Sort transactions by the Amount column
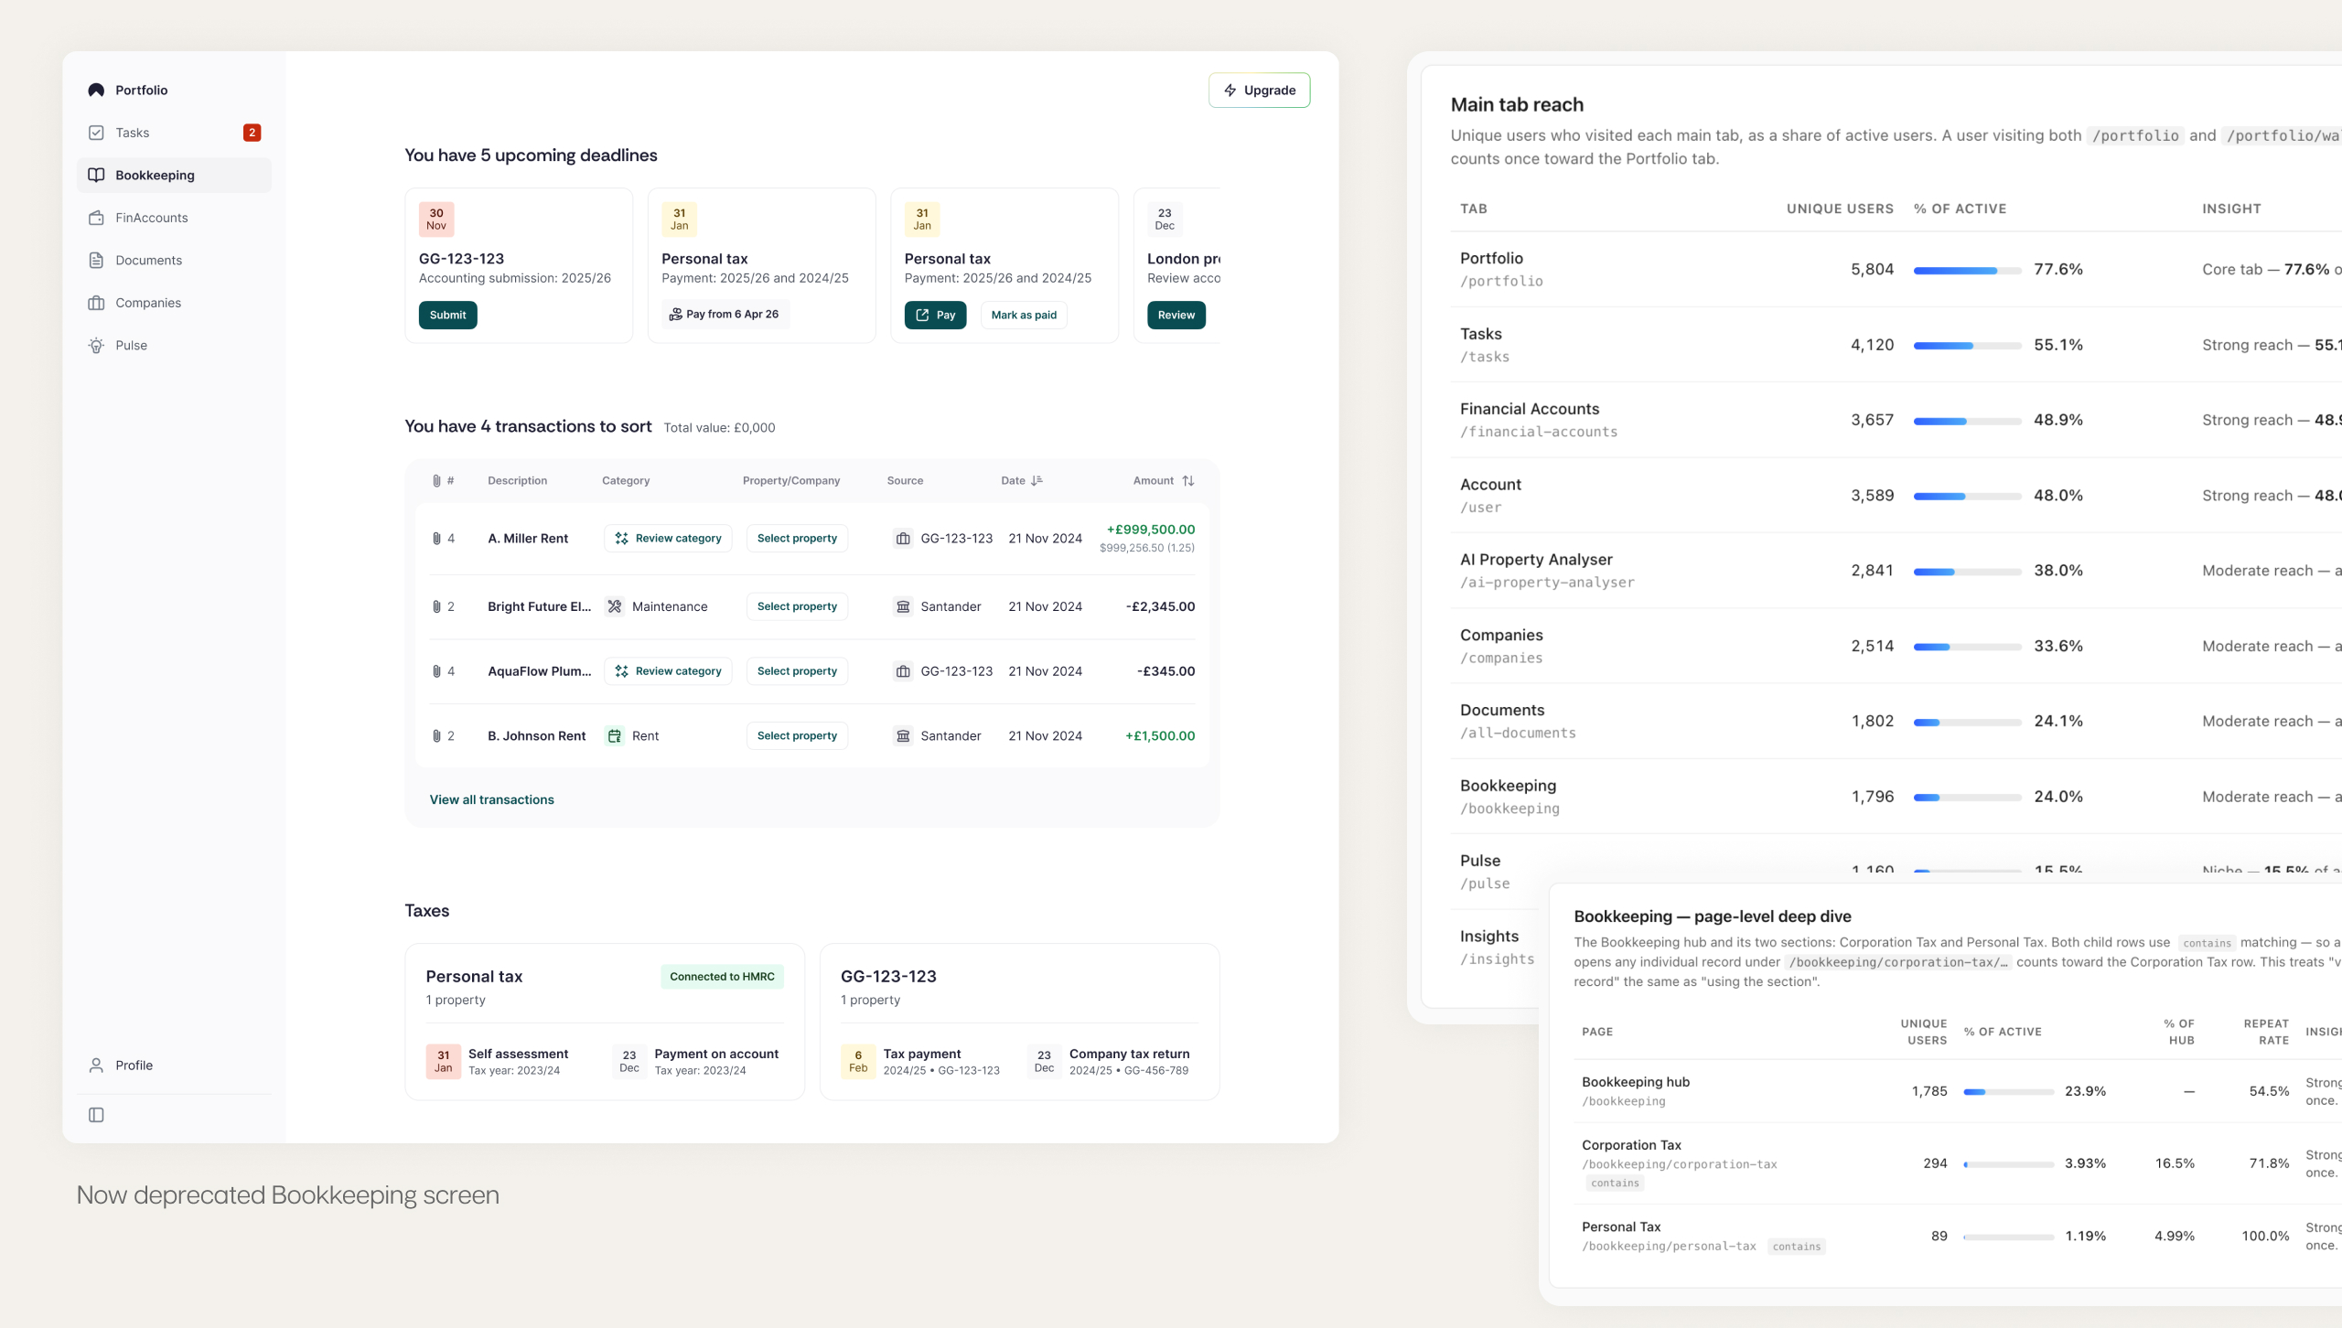Image resolution: width=2342 pixels, height=1328 pixels. click(x=1164, y=480)
